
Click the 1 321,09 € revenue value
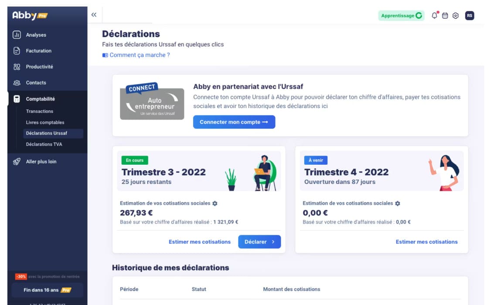point(226,222)
